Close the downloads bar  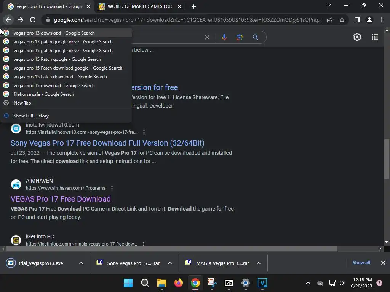tap(383, 263)
